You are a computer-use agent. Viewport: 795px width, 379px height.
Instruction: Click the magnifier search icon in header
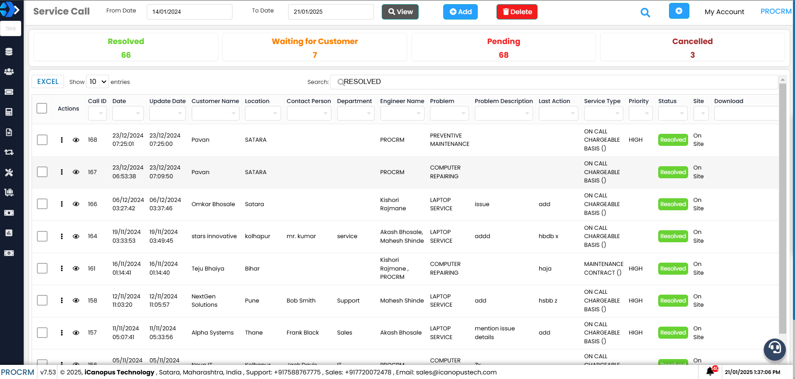coord(645,12)
